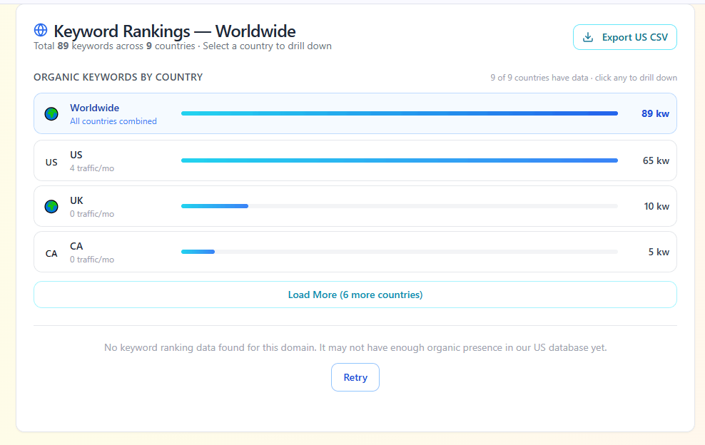Click the Worldwide keyword progress bar
Image resolution: width=705 pixels, height=445 pixels.
point(400,113)
